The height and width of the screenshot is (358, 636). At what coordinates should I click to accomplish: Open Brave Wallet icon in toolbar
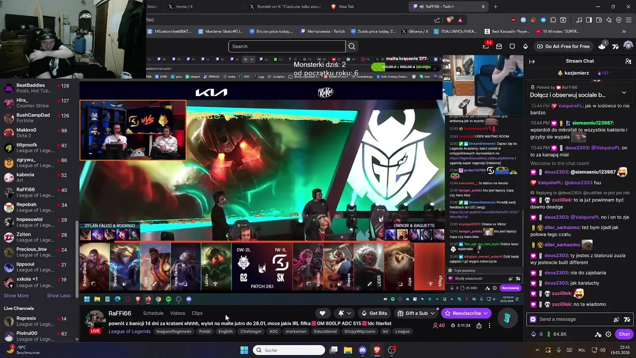pyautogui.click(x=599, y=20)
